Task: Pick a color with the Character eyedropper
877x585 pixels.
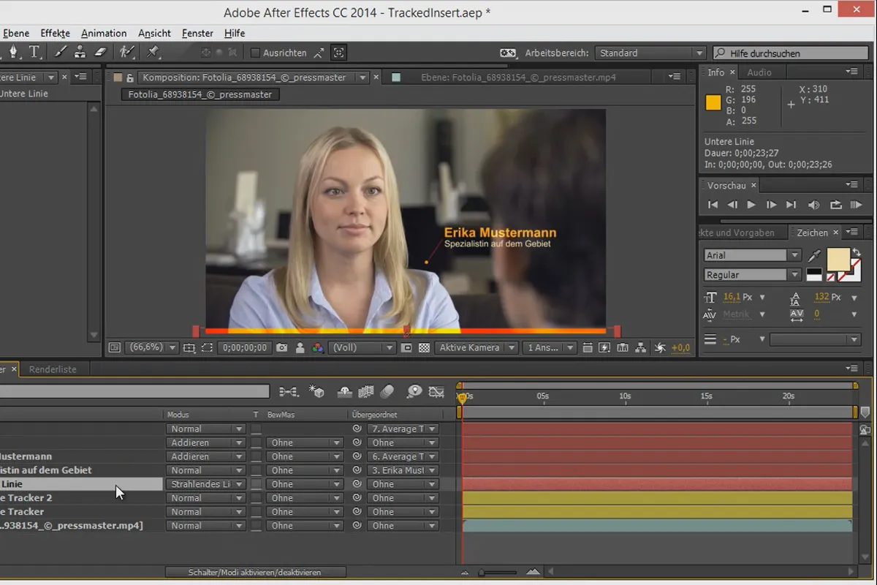Action: (814, 255)
